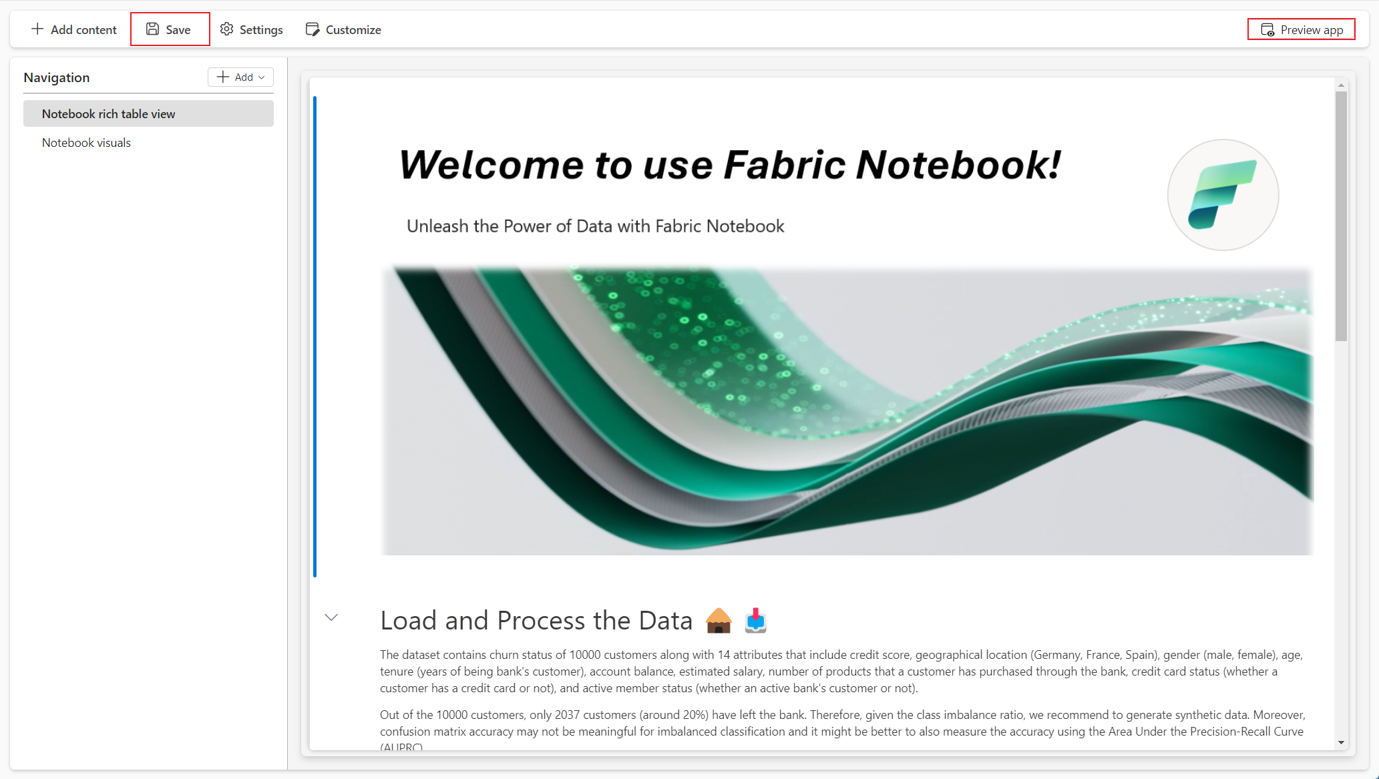Click the Add dropdown chevron arrow
The height and width of the screenshot is (779, 1379).
click(x=262, y=77)
